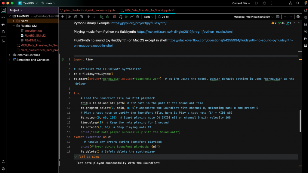Screen dimensions: 308x173
Task: Open the Code cell type dropdown
Action: tap(149, 17)
